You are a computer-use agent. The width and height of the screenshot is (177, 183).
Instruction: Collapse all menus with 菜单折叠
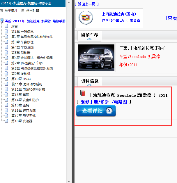(33, 11)
